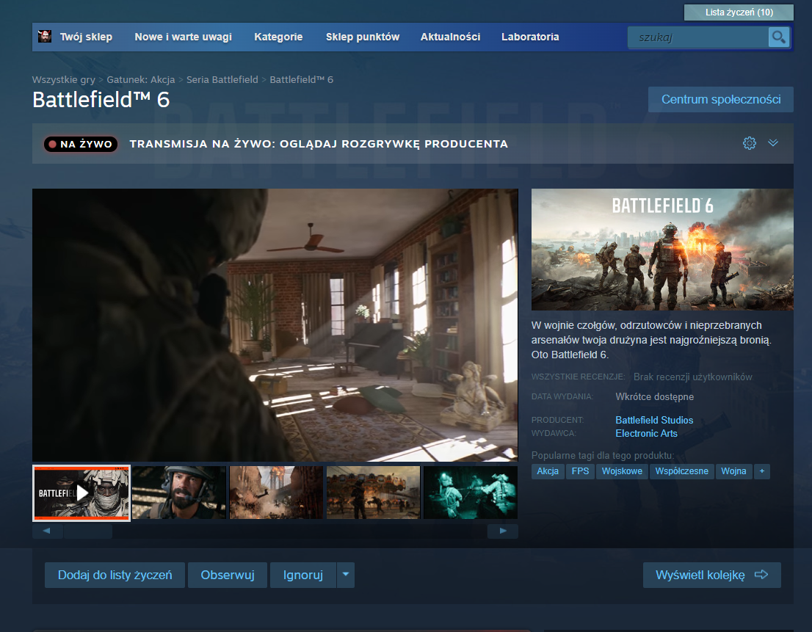
Task: Select the Akcja tag
Action: click(x=548, y=471)
